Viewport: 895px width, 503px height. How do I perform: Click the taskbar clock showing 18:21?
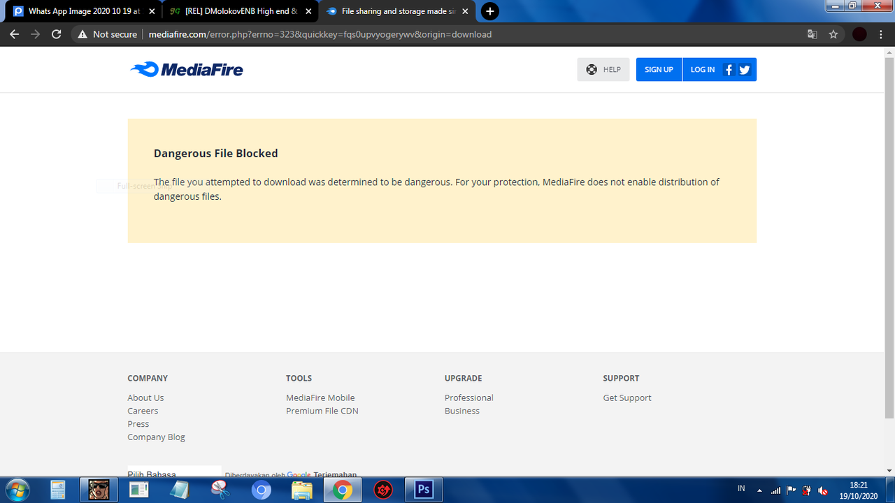(x=858, y=490)
